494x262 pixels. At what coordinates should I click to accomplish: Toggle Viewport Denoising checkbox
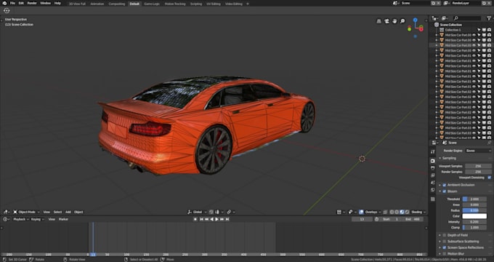tap(489, 178)
